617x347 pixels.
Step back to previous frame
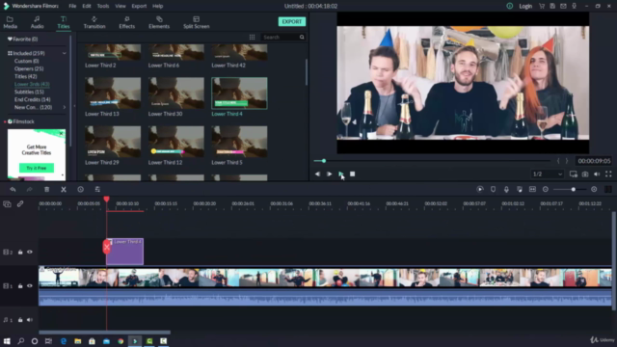[x=317, y=173]
